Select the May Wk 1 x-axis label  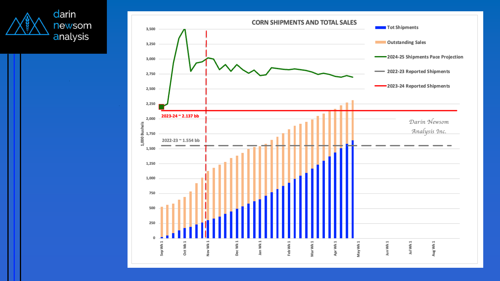[358, 248]
